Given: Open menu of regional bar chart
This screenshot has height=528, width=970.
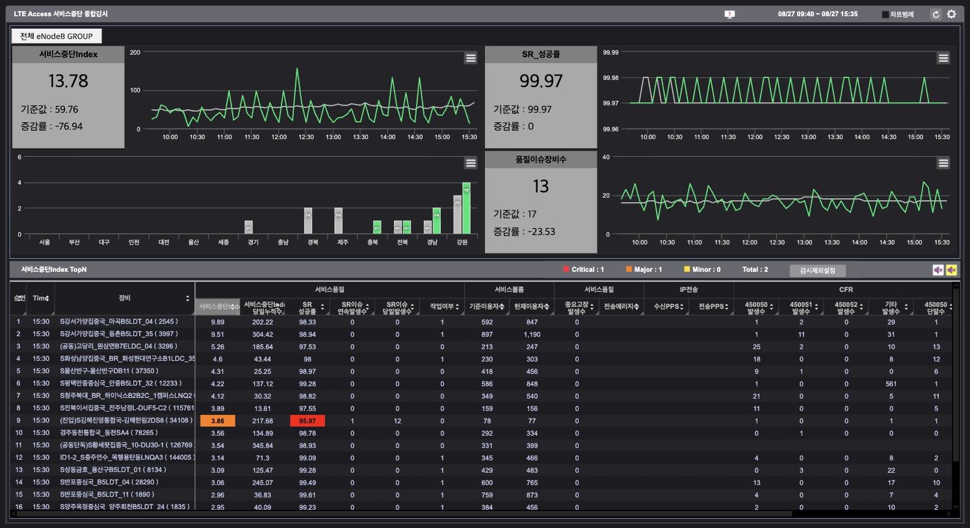Looking at the screenshot, I should click(471, 163).
